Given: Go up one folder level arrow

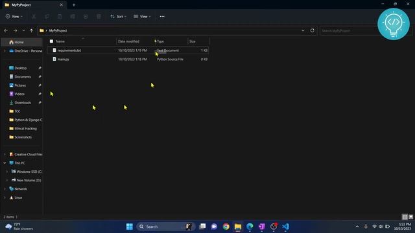Looking at the screenshot, I should (32, 30).
